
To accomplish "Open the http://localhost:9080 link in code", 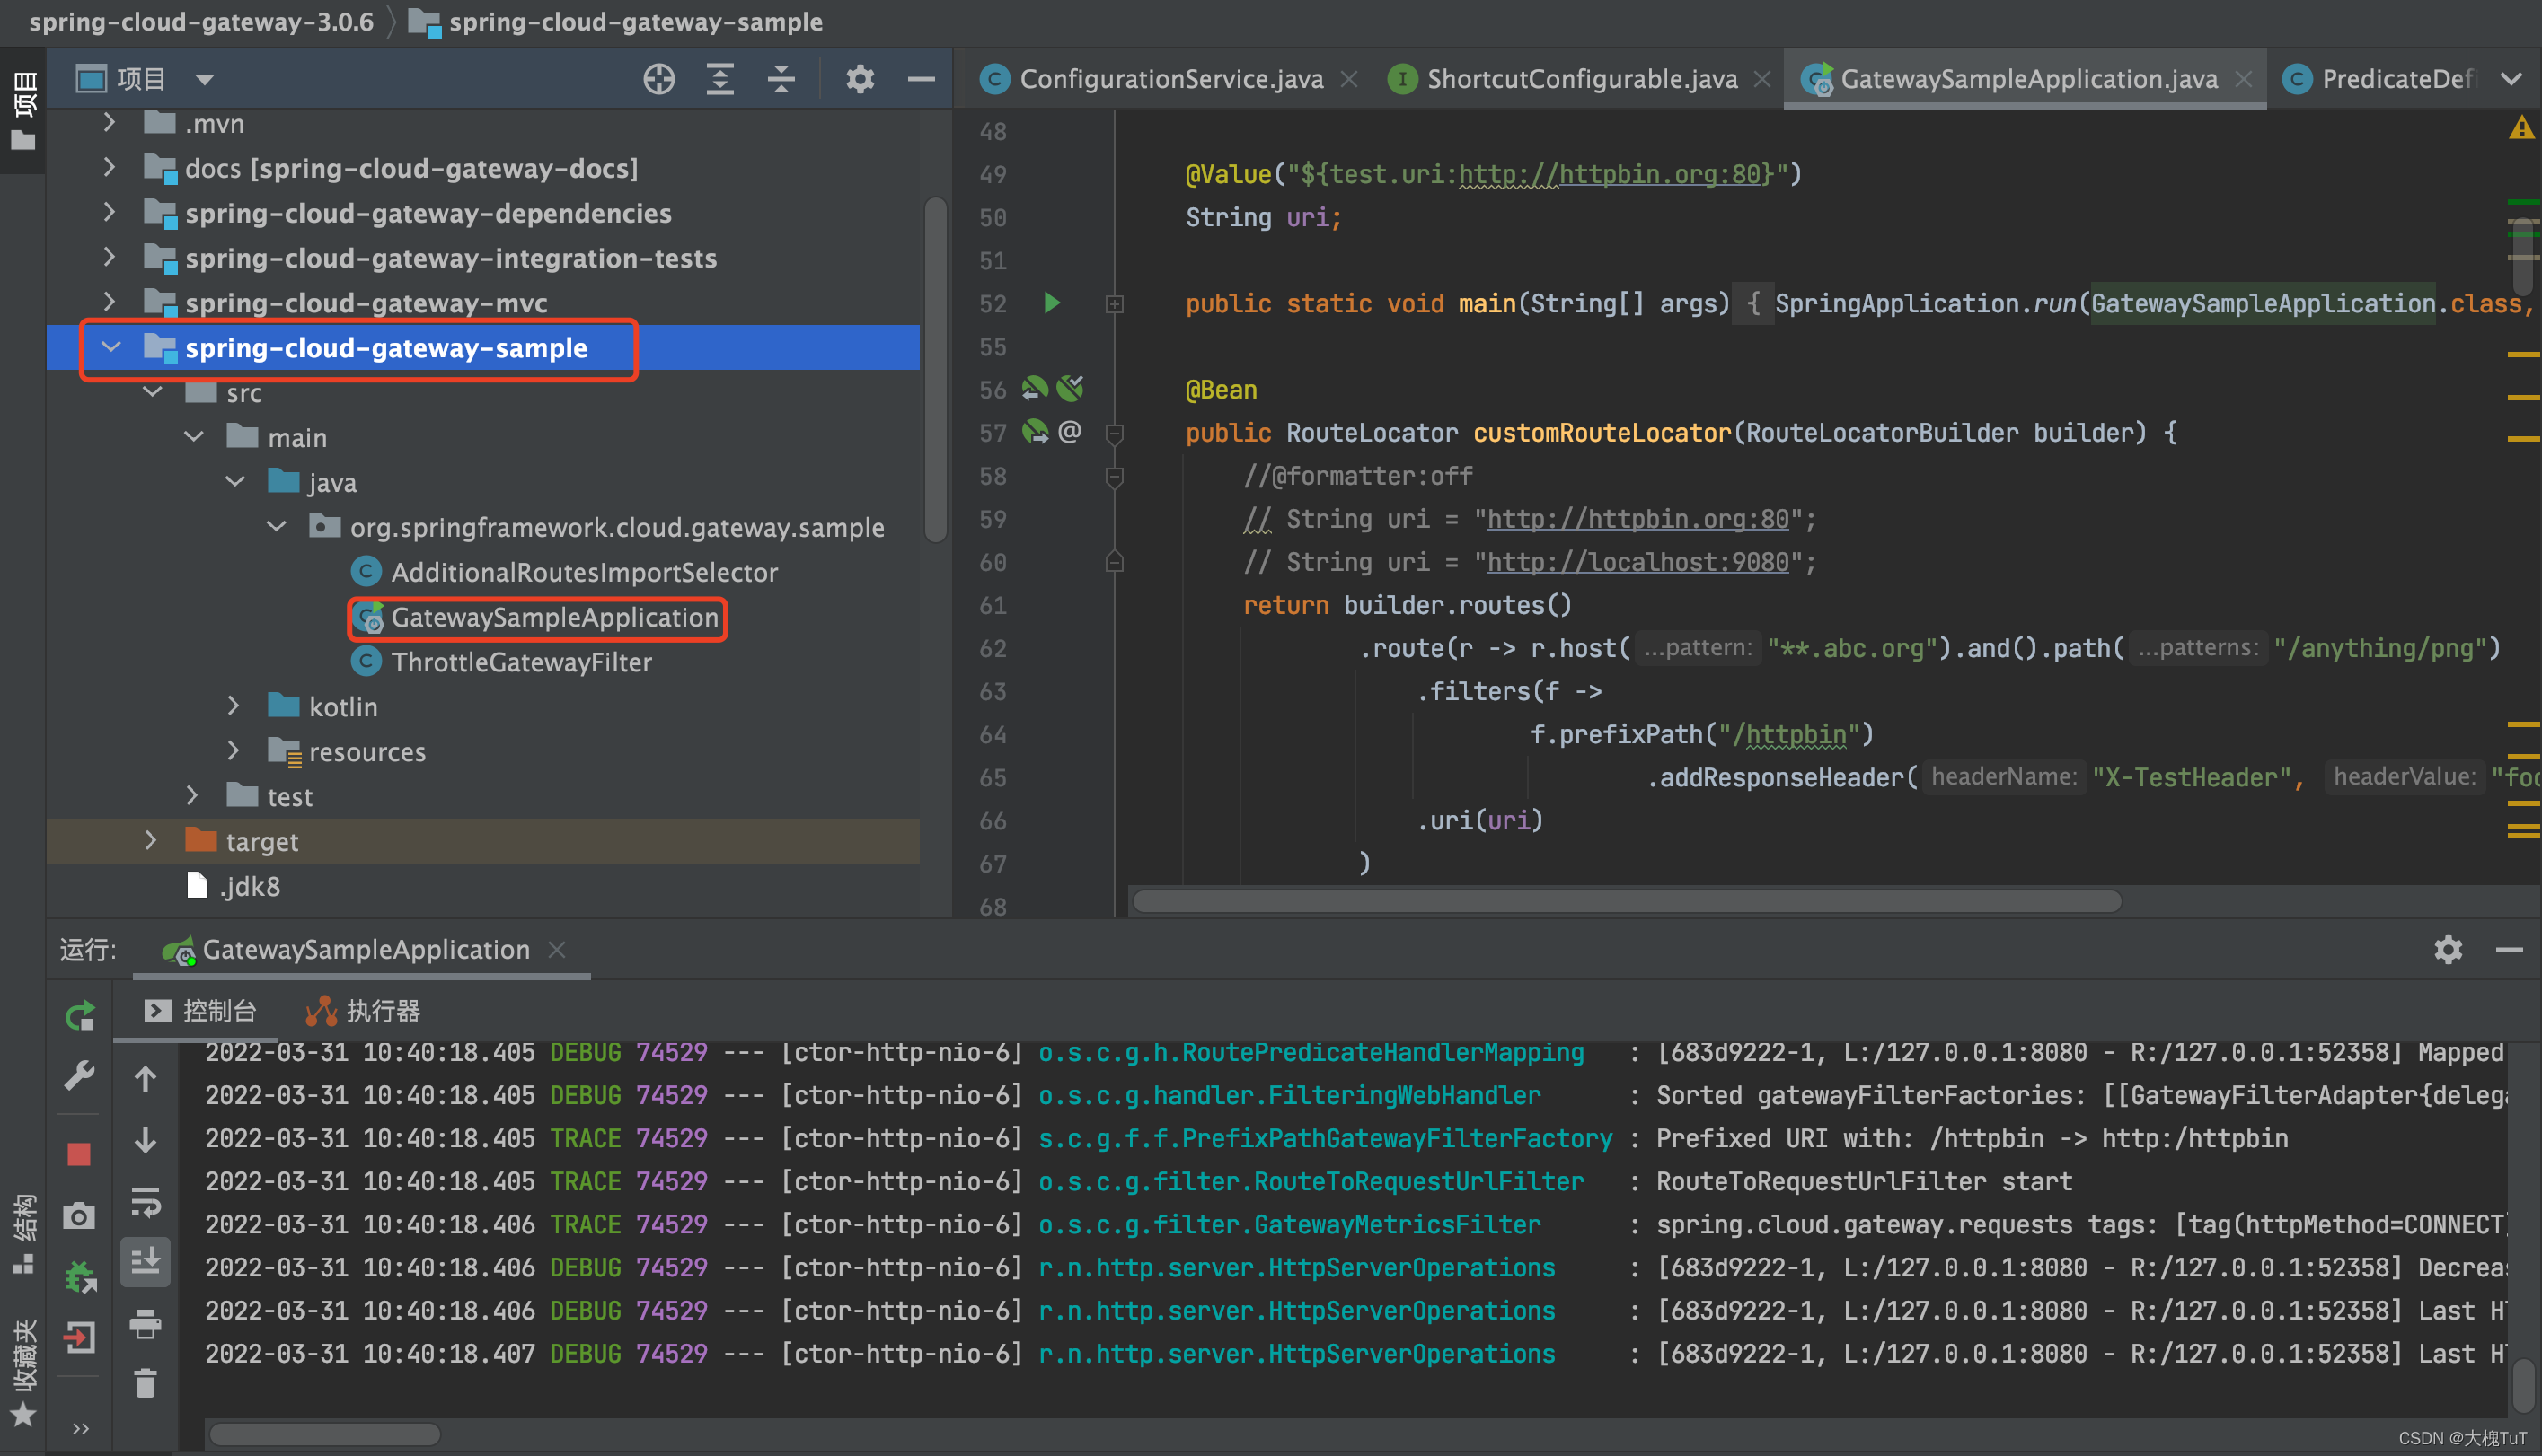I will (1637, 562).
